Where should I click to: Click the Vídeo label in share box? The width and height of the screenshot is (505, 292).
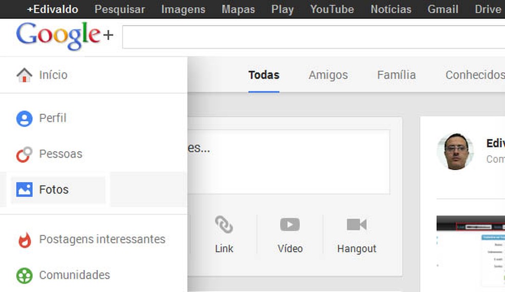(290, 248)
